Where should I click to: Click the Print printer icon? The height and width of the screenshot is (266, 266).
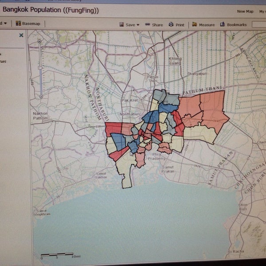coord(171,25)
